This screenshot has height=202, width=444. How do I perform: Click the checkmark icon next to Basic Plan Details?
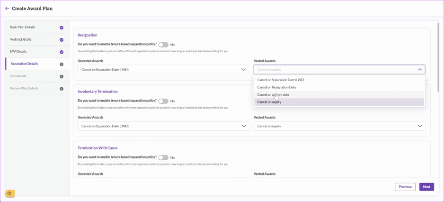tap(62, 28)
